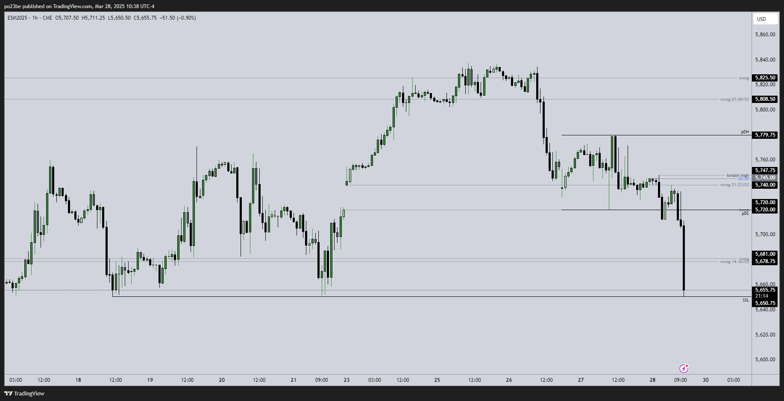This screenshot has height=401, width=784.
Task: Open the USD currency selector
Action: tap(764, 19)
